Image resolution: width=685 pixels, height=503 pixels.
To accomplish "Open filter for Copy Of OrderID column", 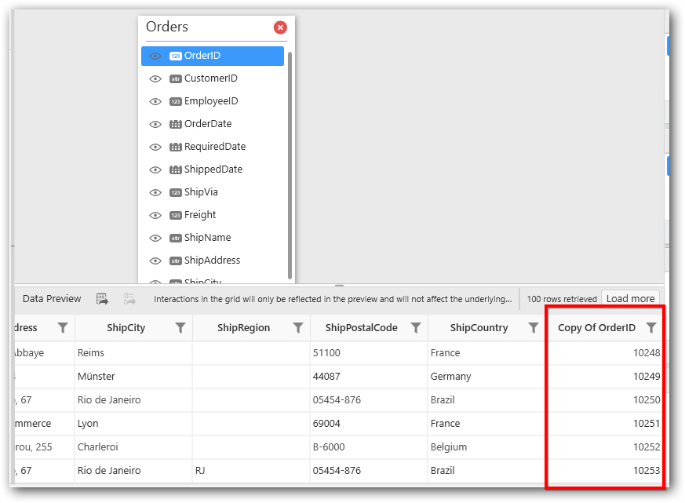I will click(x=651, y=328).
